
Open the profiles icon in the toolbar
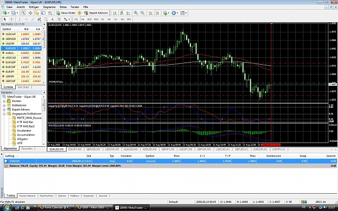(x=14, y=13)
